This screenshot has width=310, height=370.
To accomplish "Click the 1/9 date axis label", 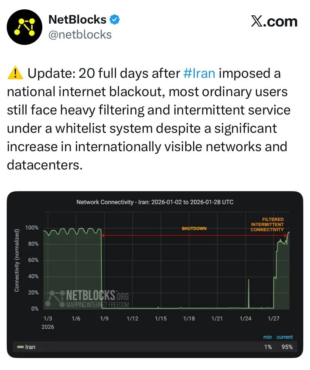I will pyautogui.click(x=104, y=318).
